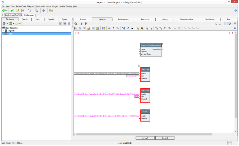
Task: Click the Discard button
Action: 166,138
